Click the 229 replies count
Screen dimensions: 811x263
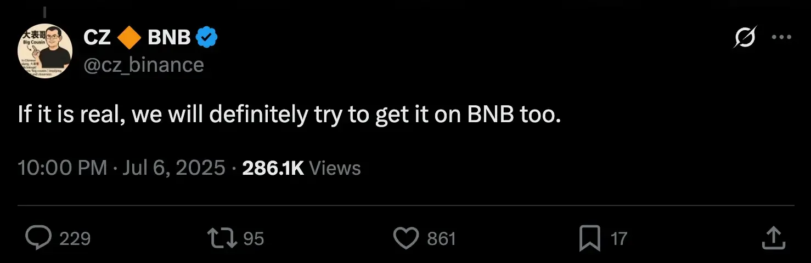click(x=75, y=239)
